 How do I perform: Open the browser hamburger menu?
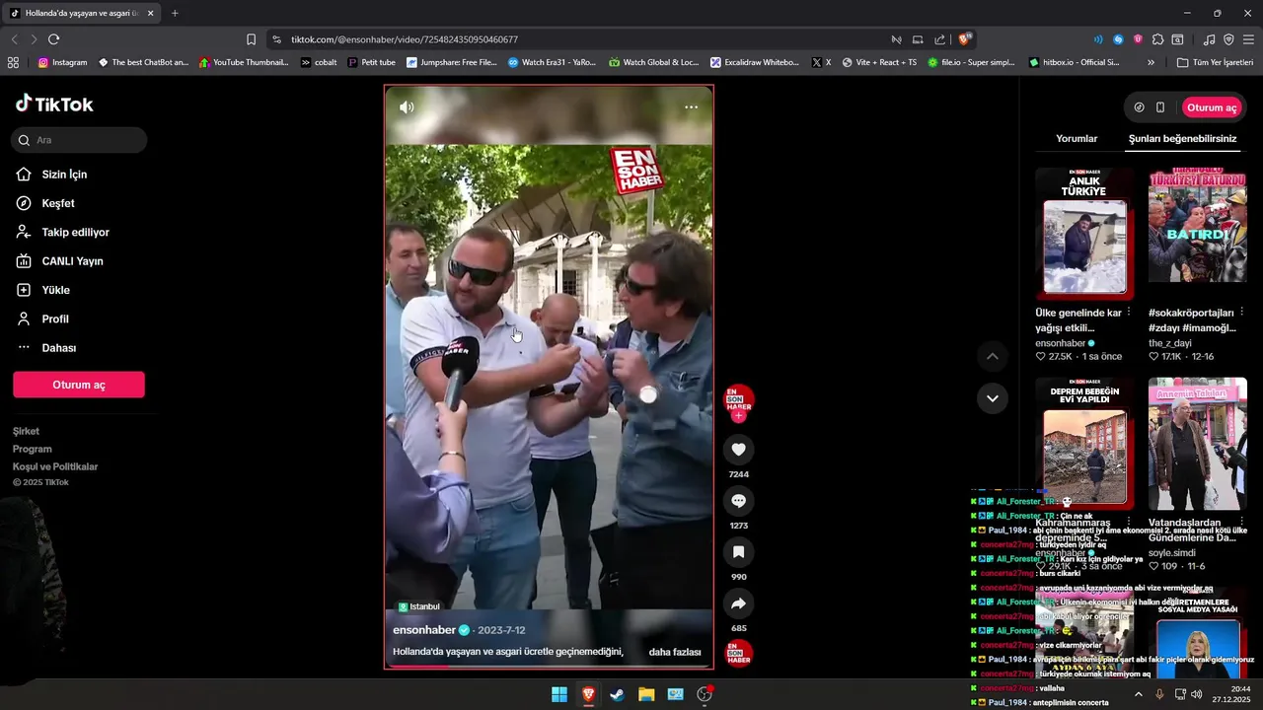pyautogui.click(x=1249, y=39)
